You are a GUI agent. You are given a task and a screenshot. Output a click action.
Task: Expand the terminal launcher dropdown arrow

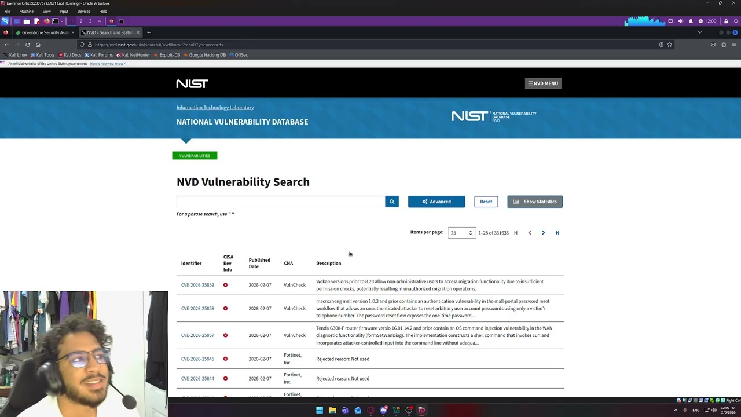click(x=62, y=21)
